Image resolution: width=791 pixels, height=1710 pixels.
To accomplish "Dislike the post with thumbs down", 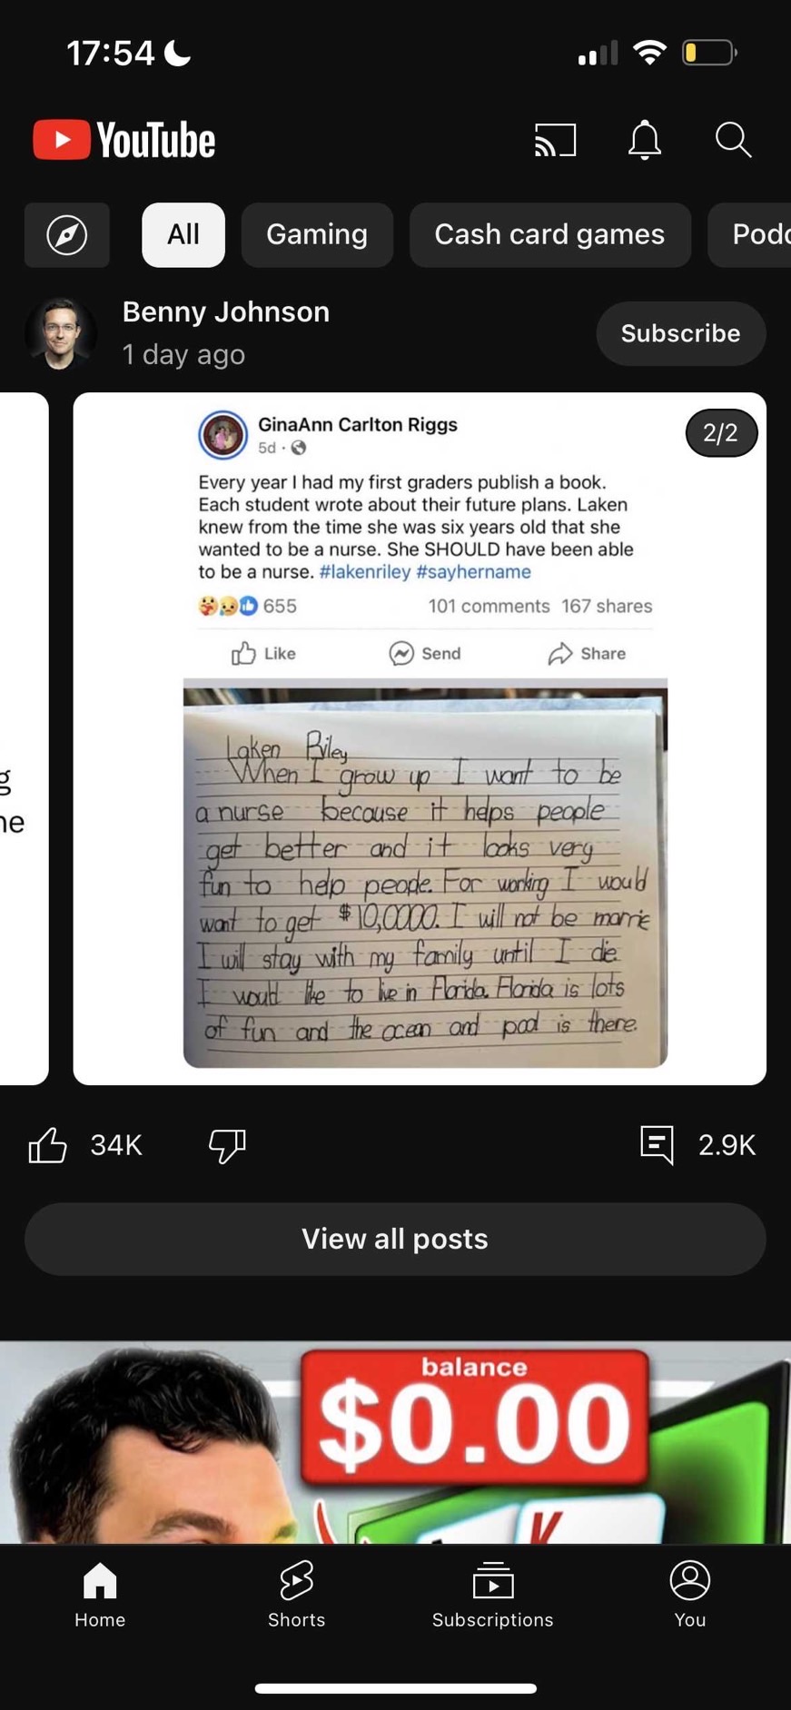I will click(x=227, y=1145).
